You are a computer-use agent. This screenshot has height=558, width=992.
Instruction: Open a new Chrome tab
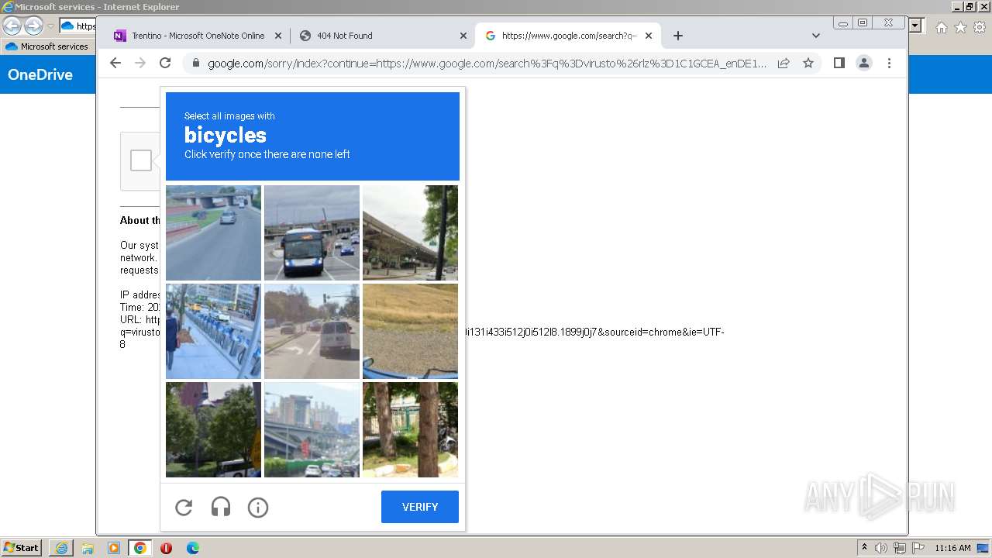[x=678, y=36]
